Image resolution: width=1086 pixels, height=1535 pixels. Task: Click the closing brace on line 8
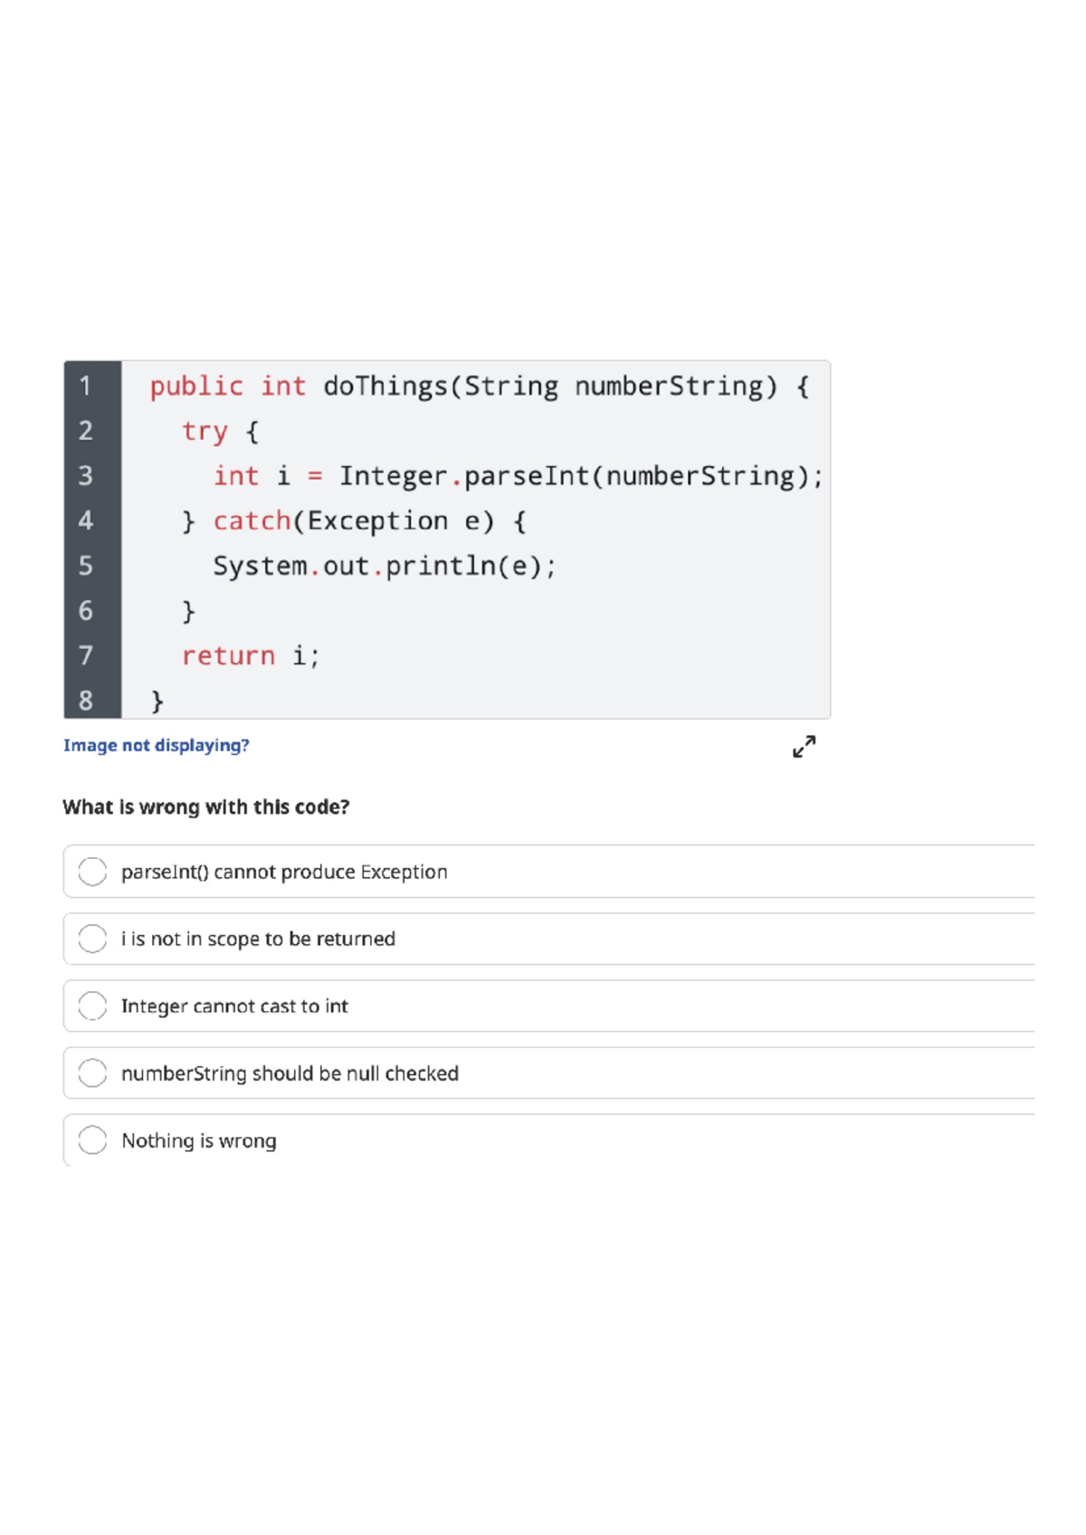(x=156, y=700)
